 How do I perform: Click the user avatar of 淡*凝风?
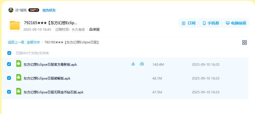point(11,10)
